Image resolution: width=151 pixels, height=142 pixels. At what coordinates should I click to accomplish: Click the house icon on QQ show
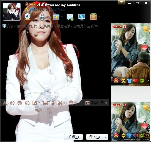pyautogui.click(x=116, y=80)
